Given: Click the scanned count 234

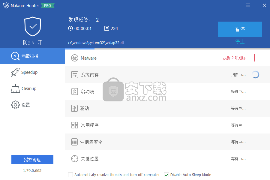Looking at the screenshot, I should tap(114, 28).
